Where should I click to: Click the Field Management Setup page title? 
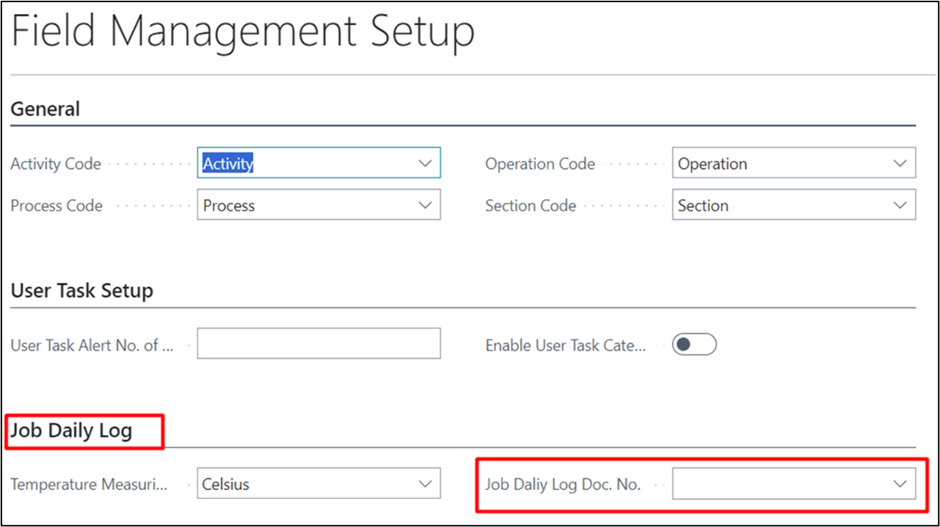[x=243, y=32]
